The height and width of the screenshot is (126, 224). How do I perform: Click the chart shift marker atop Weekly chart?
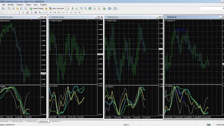(x=87, y=20)
